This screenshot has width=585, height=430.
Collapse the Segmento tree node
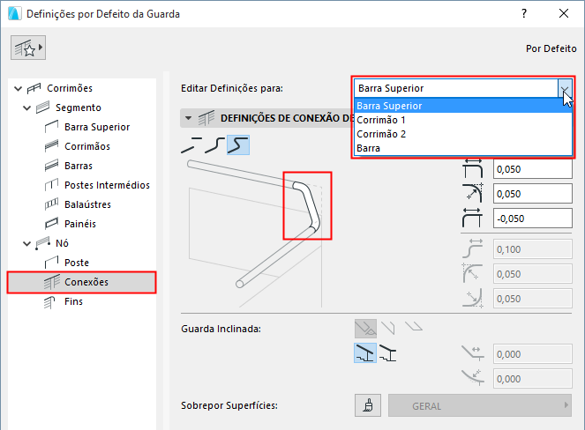(x=28, y=107)
